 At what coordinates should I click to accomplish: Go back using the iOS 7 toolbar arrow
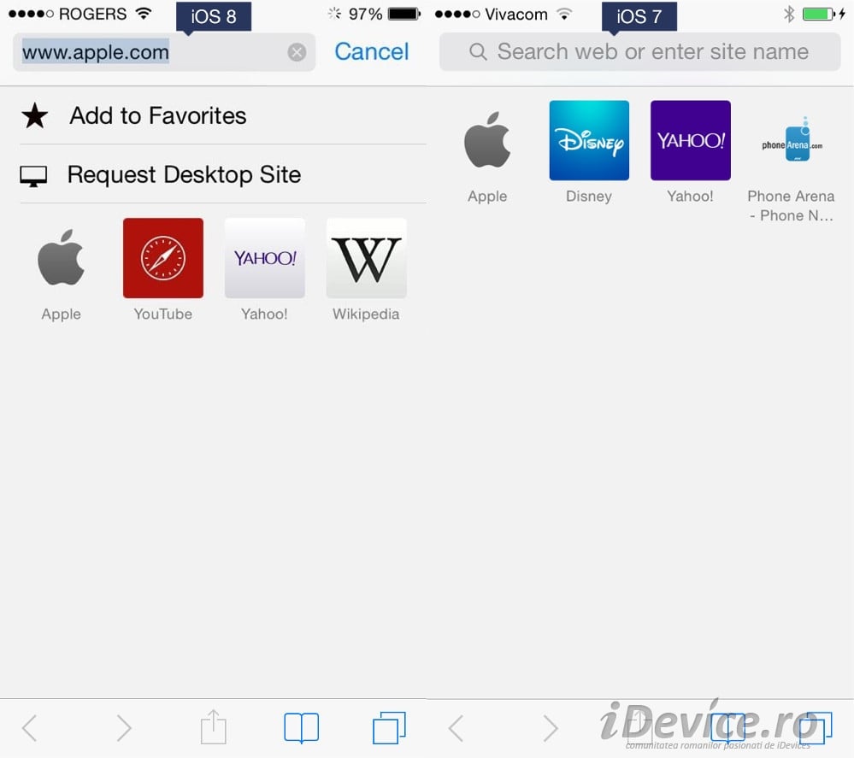(x=456, y=728)
